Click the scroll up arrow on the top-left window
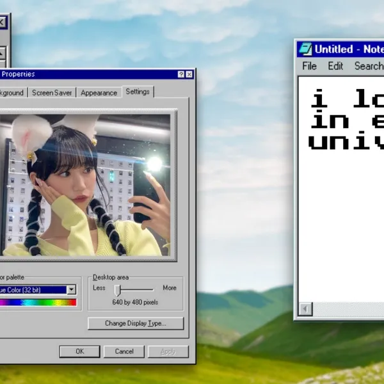The height and width of the screenshot is (384, 384). (x=2, y=53)
